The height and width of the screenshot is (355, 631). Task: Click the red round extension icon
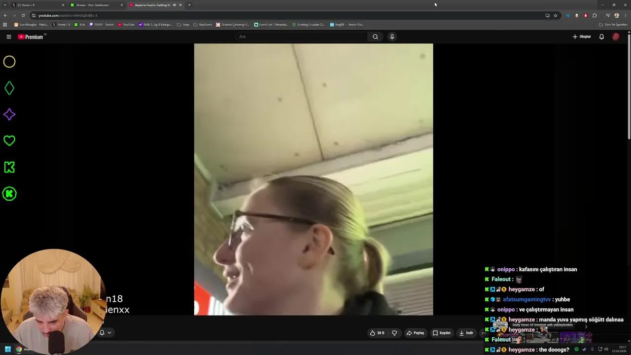(586, 15)
